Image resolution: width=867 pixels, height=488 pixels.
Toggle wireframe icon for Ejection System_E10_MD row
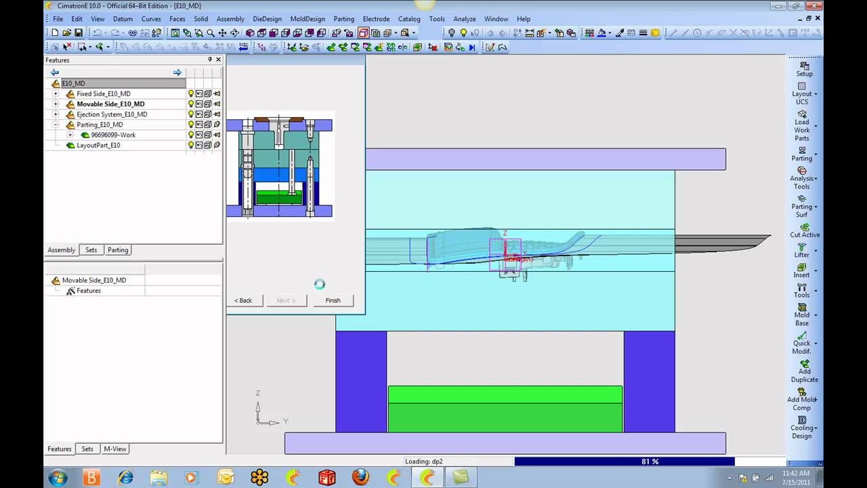click(208, 114)
